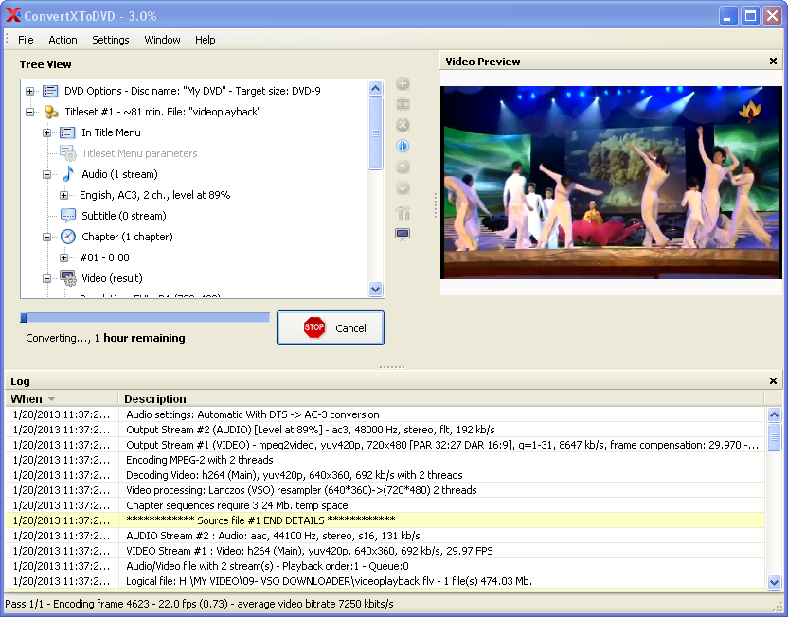Click the move down arrow icon
The width and height of the screenshot is (788, 617).
pos(403,187)
